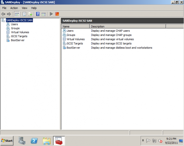184x146 pixels.
Task: Sort by the Name column header
Action: point(75,26)
